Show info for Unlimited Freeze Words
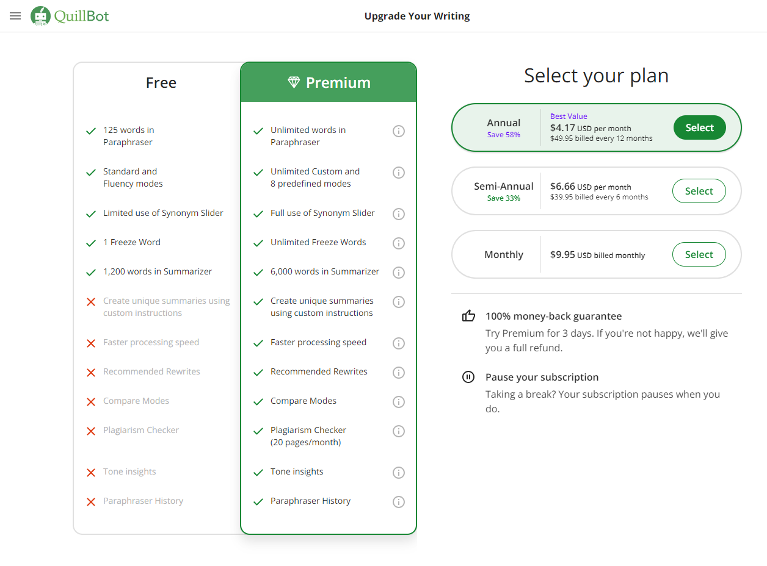The width and height of the screenshot is (767, 566). [x=399, y=243]
